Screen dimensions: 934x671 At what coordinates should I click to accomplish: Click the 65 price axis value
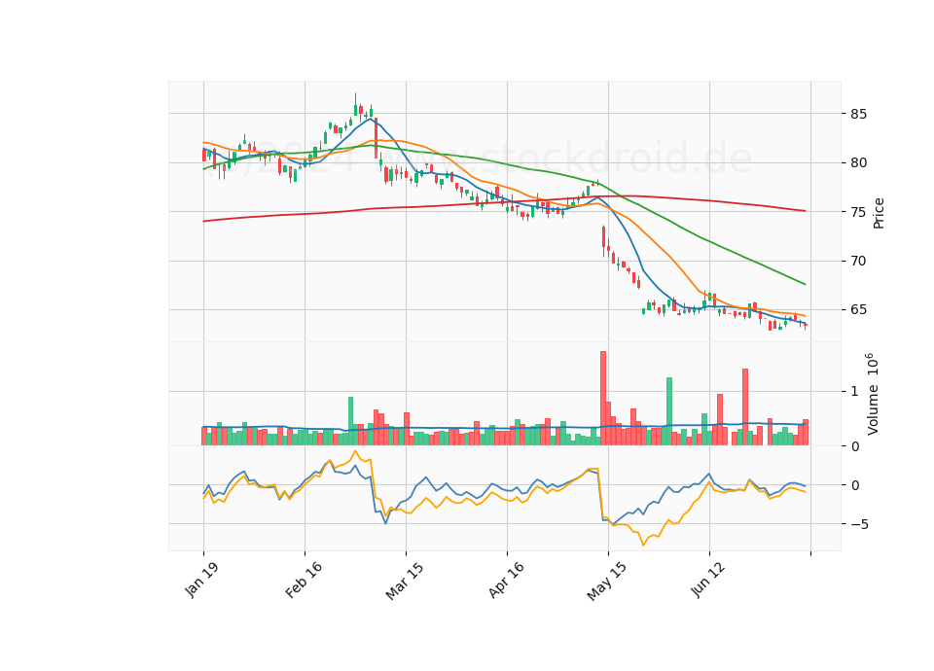[858, 309]
